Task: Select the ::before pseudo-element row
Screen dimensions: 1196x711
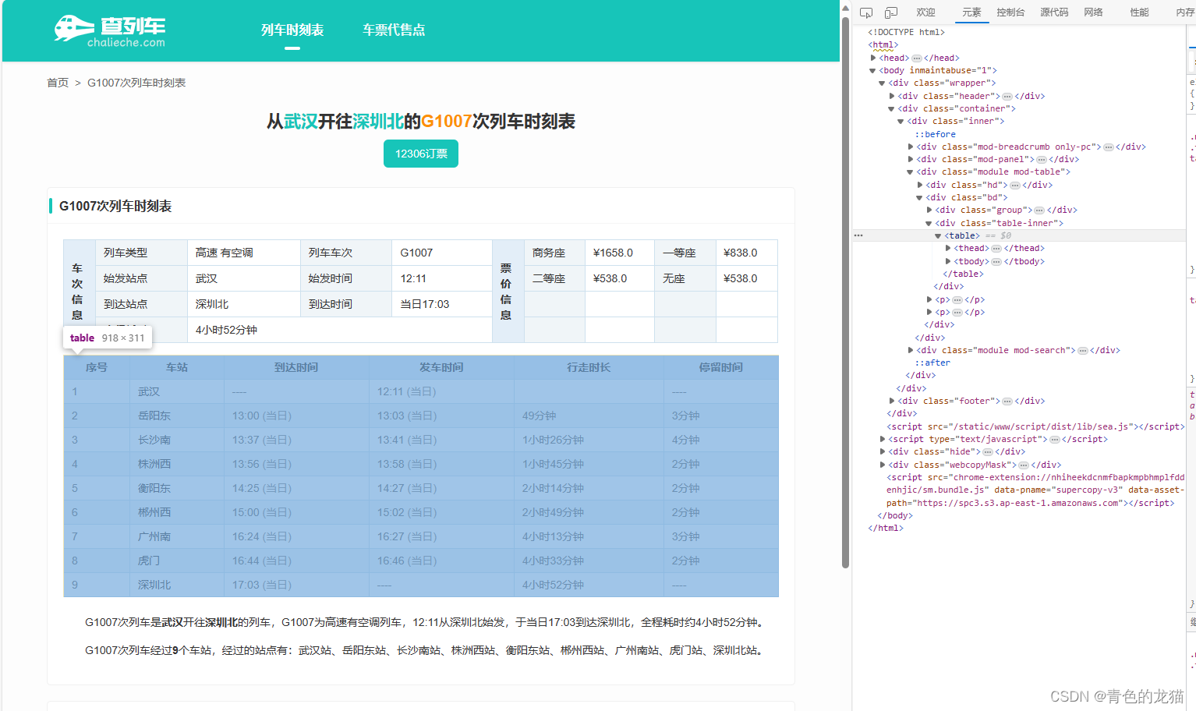Action: point(936,134)
